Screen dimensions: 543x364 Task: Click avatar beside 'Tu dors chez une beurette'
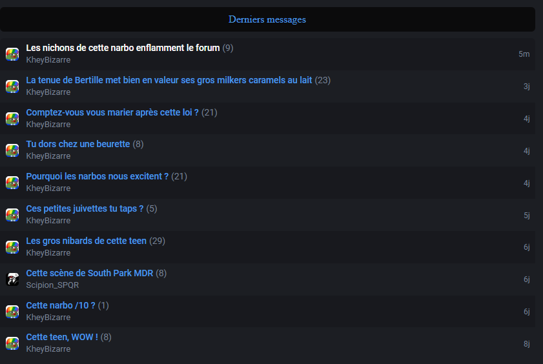[x=12, y=150]
